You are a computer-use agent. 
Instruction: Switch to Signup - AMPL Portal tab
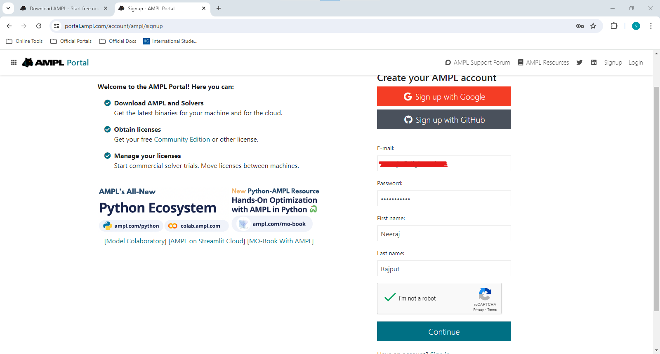click(162, 8)
